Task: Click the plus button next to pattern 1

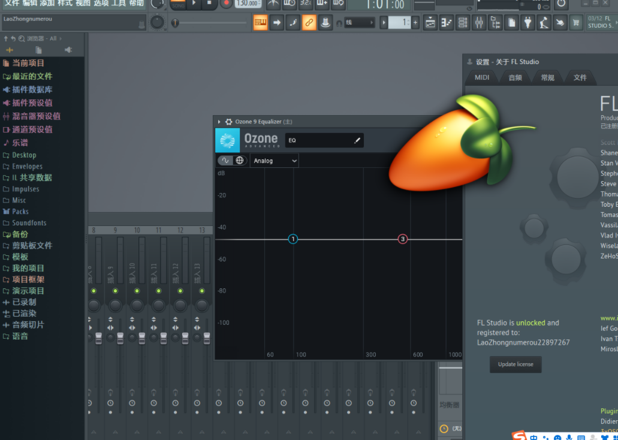Action: pos(415,23)
